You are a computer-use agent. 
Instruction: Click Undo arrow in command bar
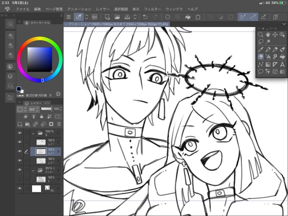(x=145, y=17)
